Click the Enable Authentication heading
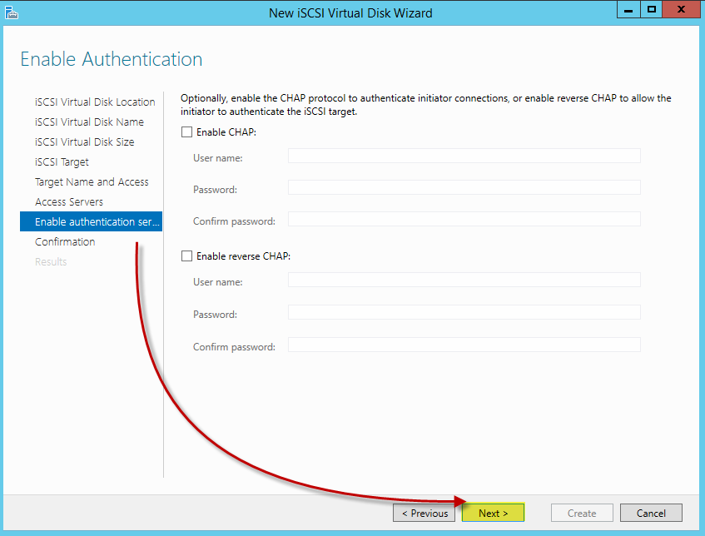This screenshot has height=536, width=705. 112,59
